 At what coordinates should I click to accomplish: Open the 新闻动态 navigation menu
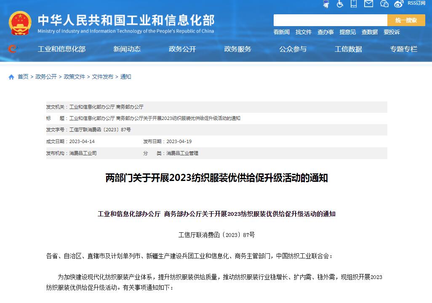click(x=127, y=49)
